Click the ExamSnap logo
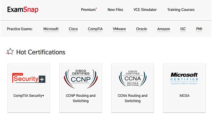Screen dimensions: 212x119 tap(23, 10)
